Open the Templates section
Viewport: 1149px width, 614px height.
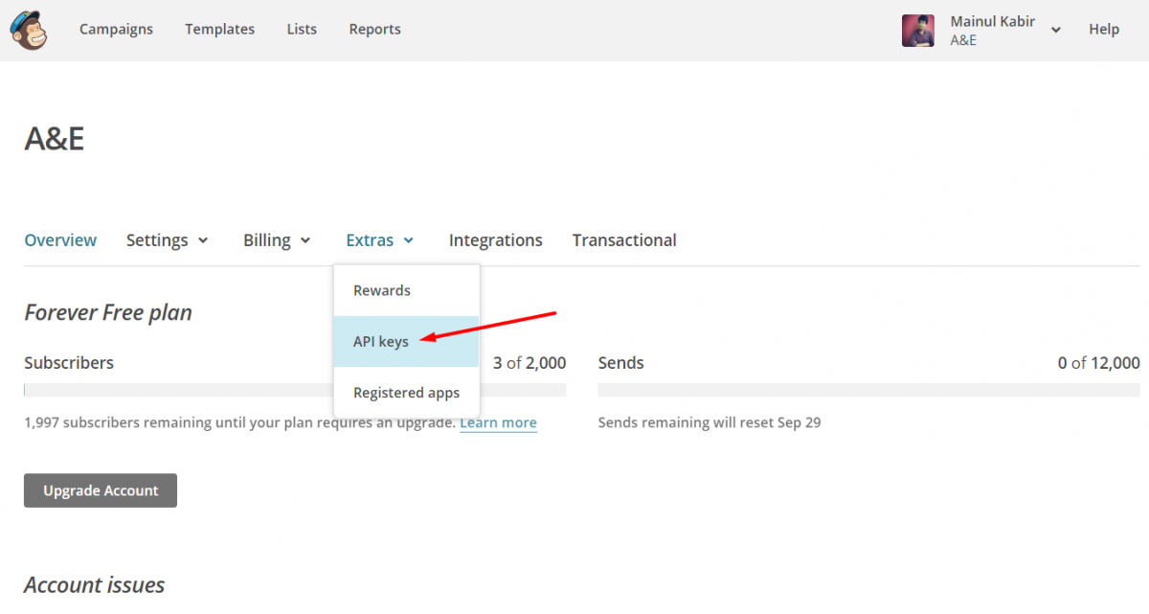(x=219, y=29)
